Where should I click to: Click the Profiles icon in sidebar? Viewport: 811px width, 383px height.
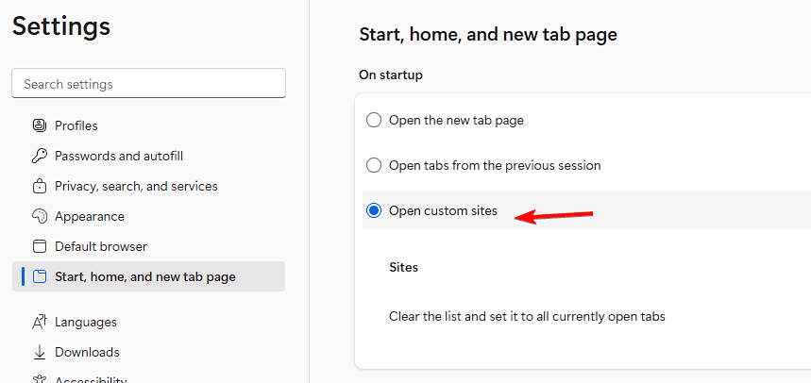[39, 125]
